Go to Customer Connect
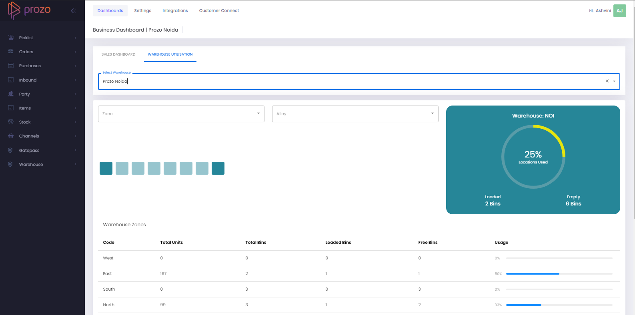This screenshot has width=635, height=315. 219,11
